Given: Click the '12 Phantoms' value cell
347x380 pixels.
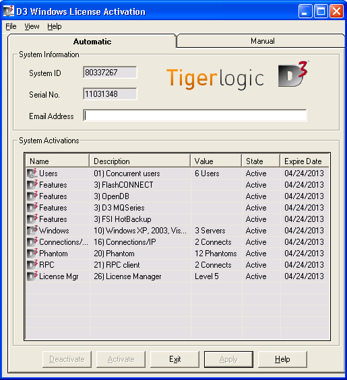Looking at the screenshot, I should [216, 254].
